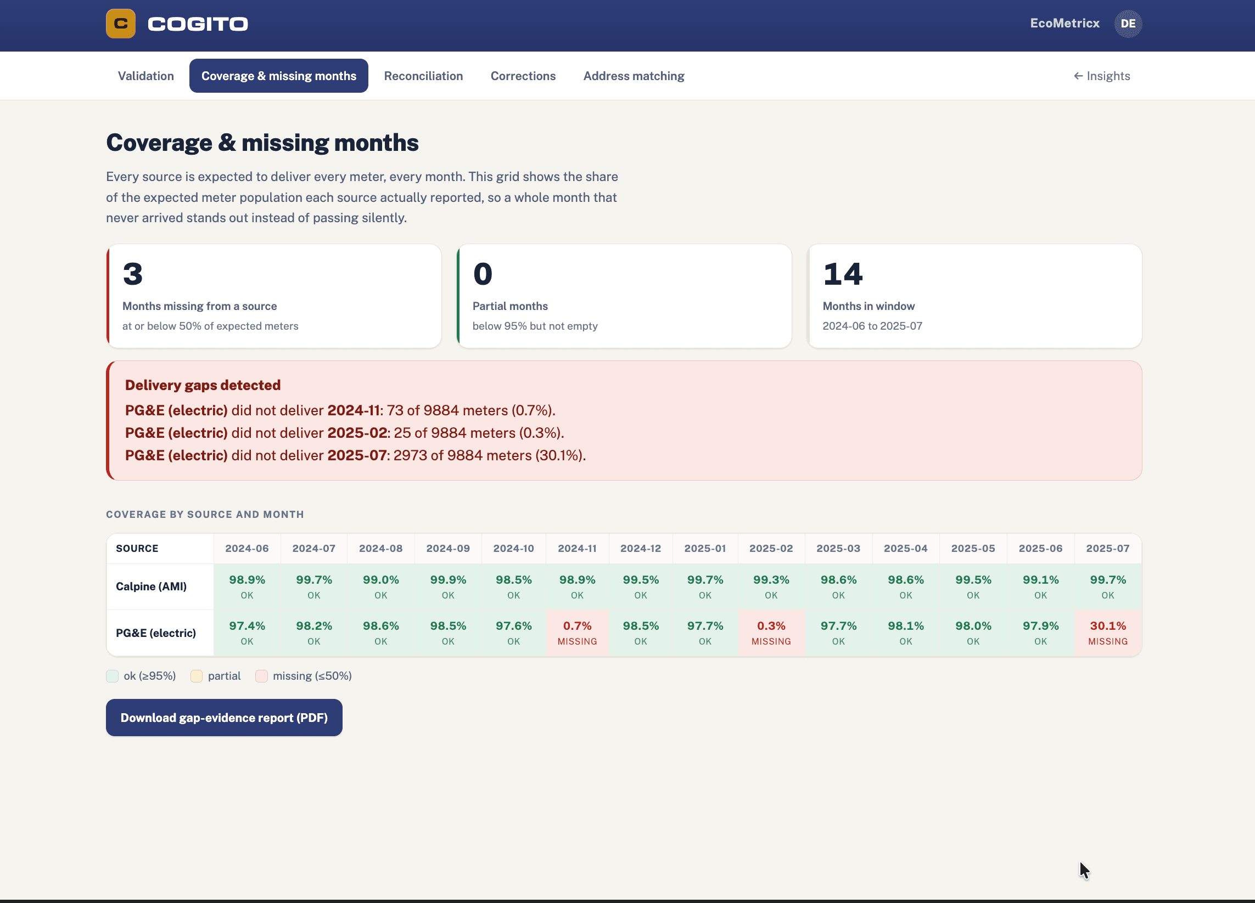
Task: Click the Delivery gaps detected heading
Action: (203, 385)
